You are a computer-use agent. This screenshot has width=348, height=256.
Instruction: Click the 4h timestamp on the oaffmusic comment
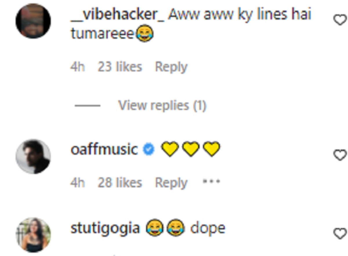point(77,183)
